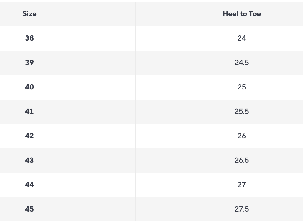Select the 26.5 measurement value

242,160
